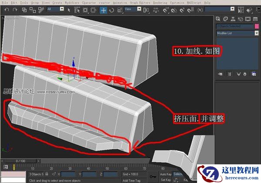Open the Tools menu
Image resolution: width=261 pixels, height=183 pixels.
(x=24, y=3)
